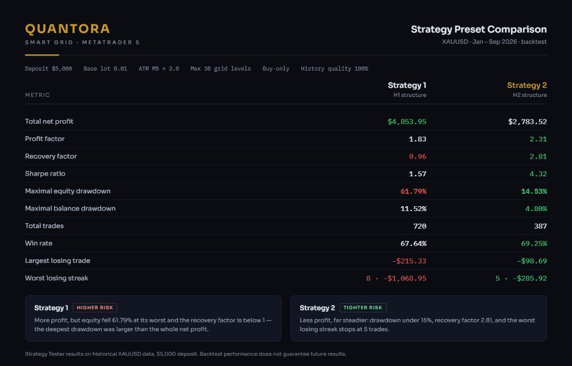The width and height of the screenshot is (572, 366).
Task: Click the 11.52% balance drawdown value
Action: coord(413,209)
